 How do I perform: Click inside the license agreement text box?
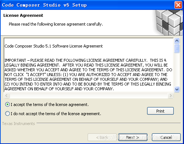pos(89,65)
